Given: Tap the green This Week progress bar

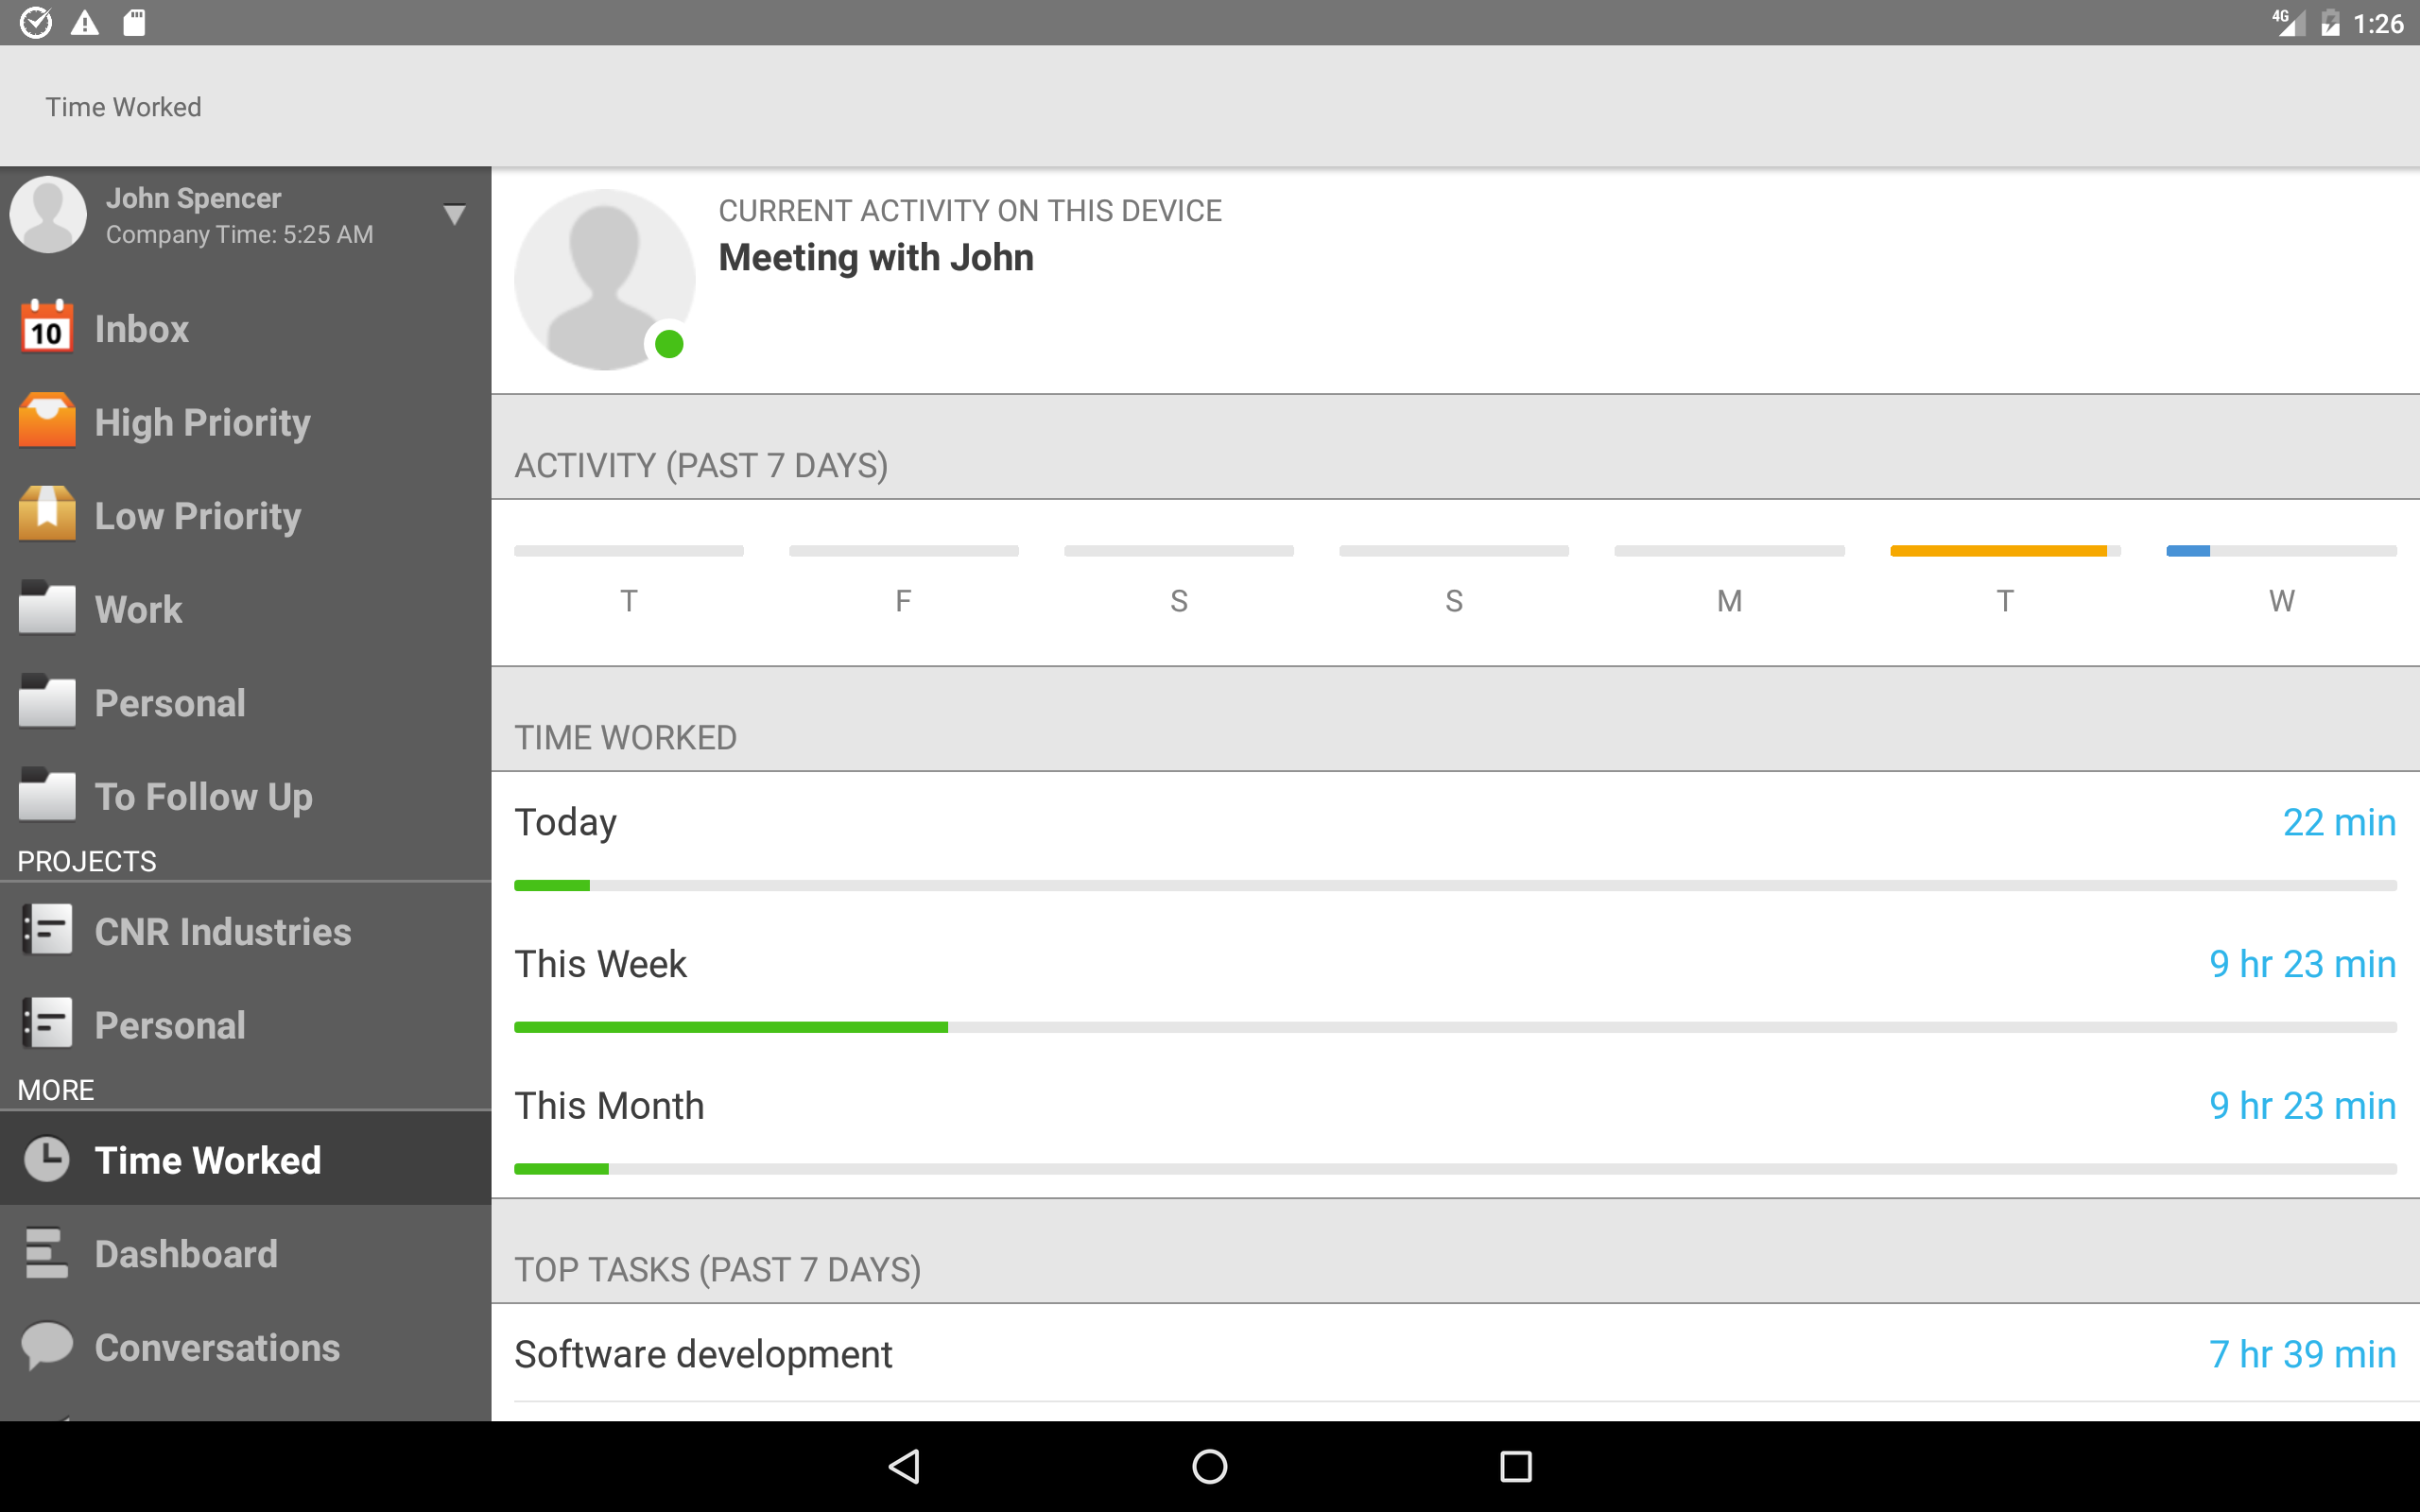Looking at the screenshot, I should pos(731,1027).
